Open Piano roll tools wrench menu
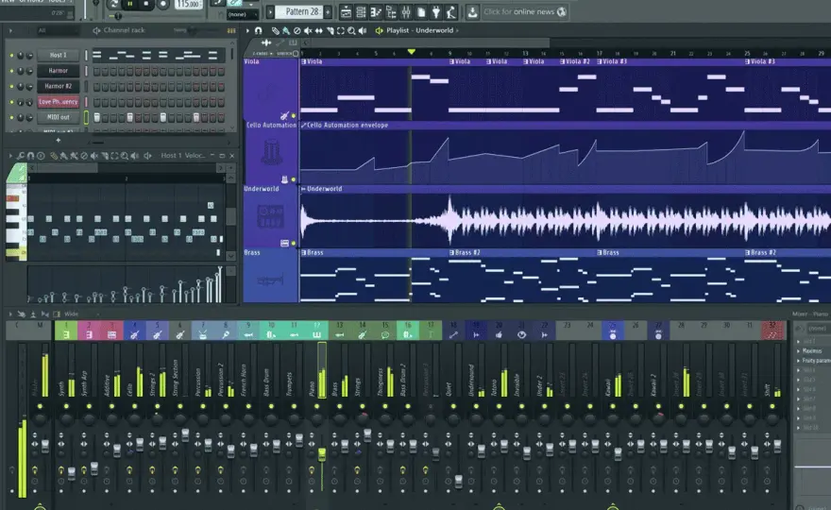Image resolution: width=831 pixels, height=510 pixels. pos(20,156)
